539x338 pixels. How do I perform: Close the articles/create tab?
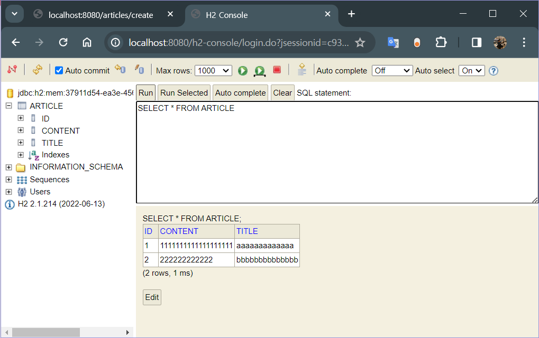tap(170, 14)
